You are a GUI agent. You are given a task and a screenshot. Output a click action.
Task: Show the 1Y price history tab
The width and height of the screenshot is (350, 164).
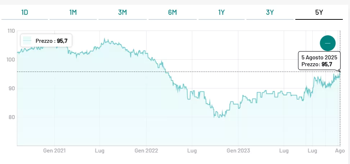tap(221, 12)
